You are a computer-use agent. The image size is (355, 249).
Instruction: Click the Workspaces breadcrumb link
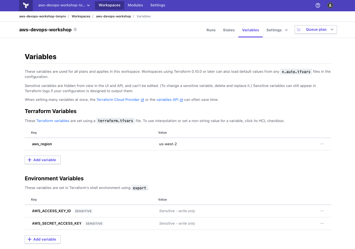point(81,16)
